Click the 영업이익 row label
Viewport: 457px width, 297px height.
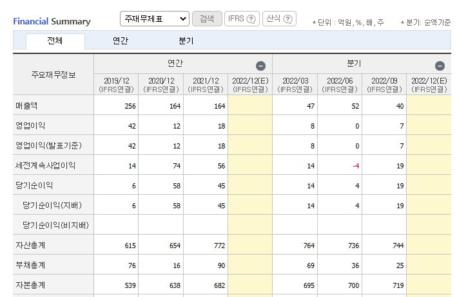[x=30, y=125]
